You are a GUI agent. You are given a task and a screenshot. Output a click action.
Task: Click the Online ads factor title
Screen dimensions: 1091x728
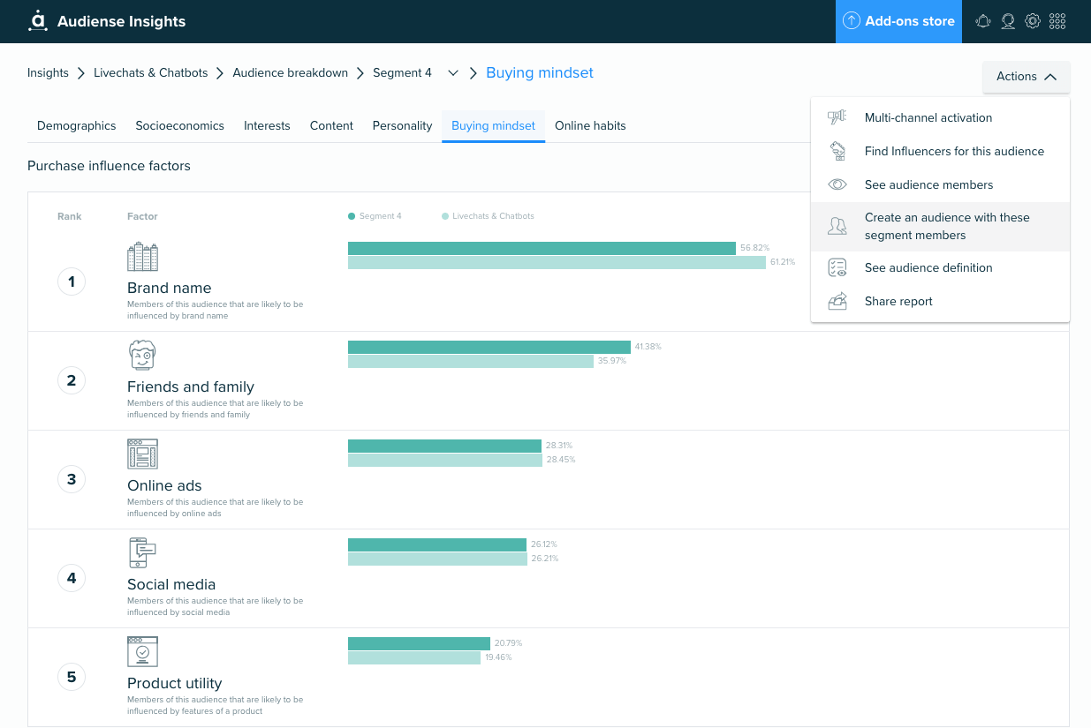(x=164, y=485)
